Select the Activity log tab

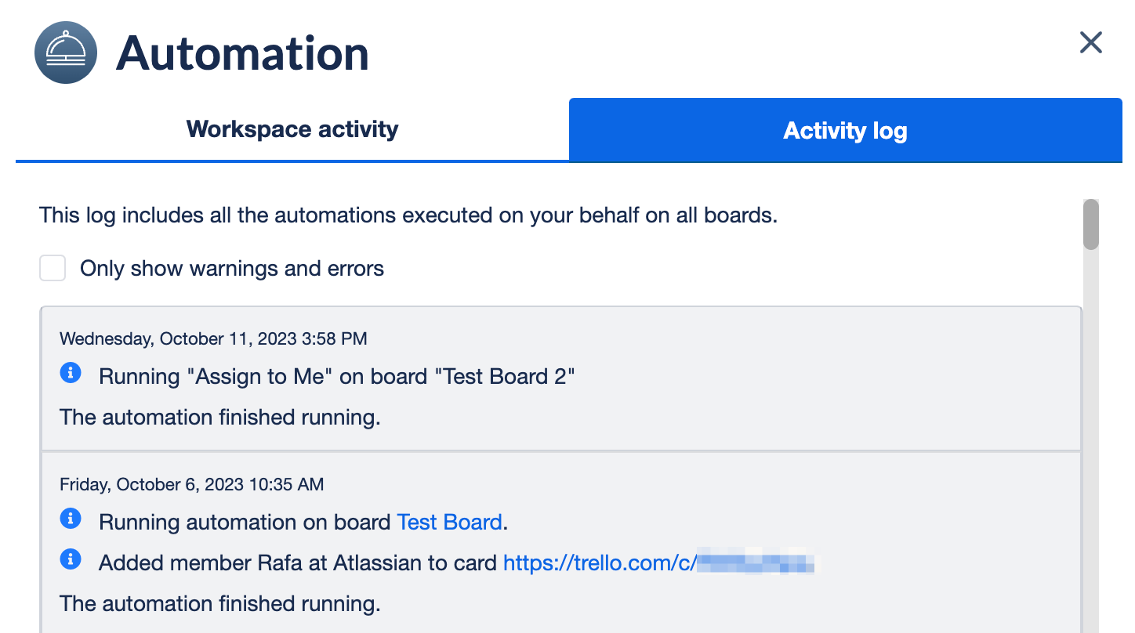(845, 130)
